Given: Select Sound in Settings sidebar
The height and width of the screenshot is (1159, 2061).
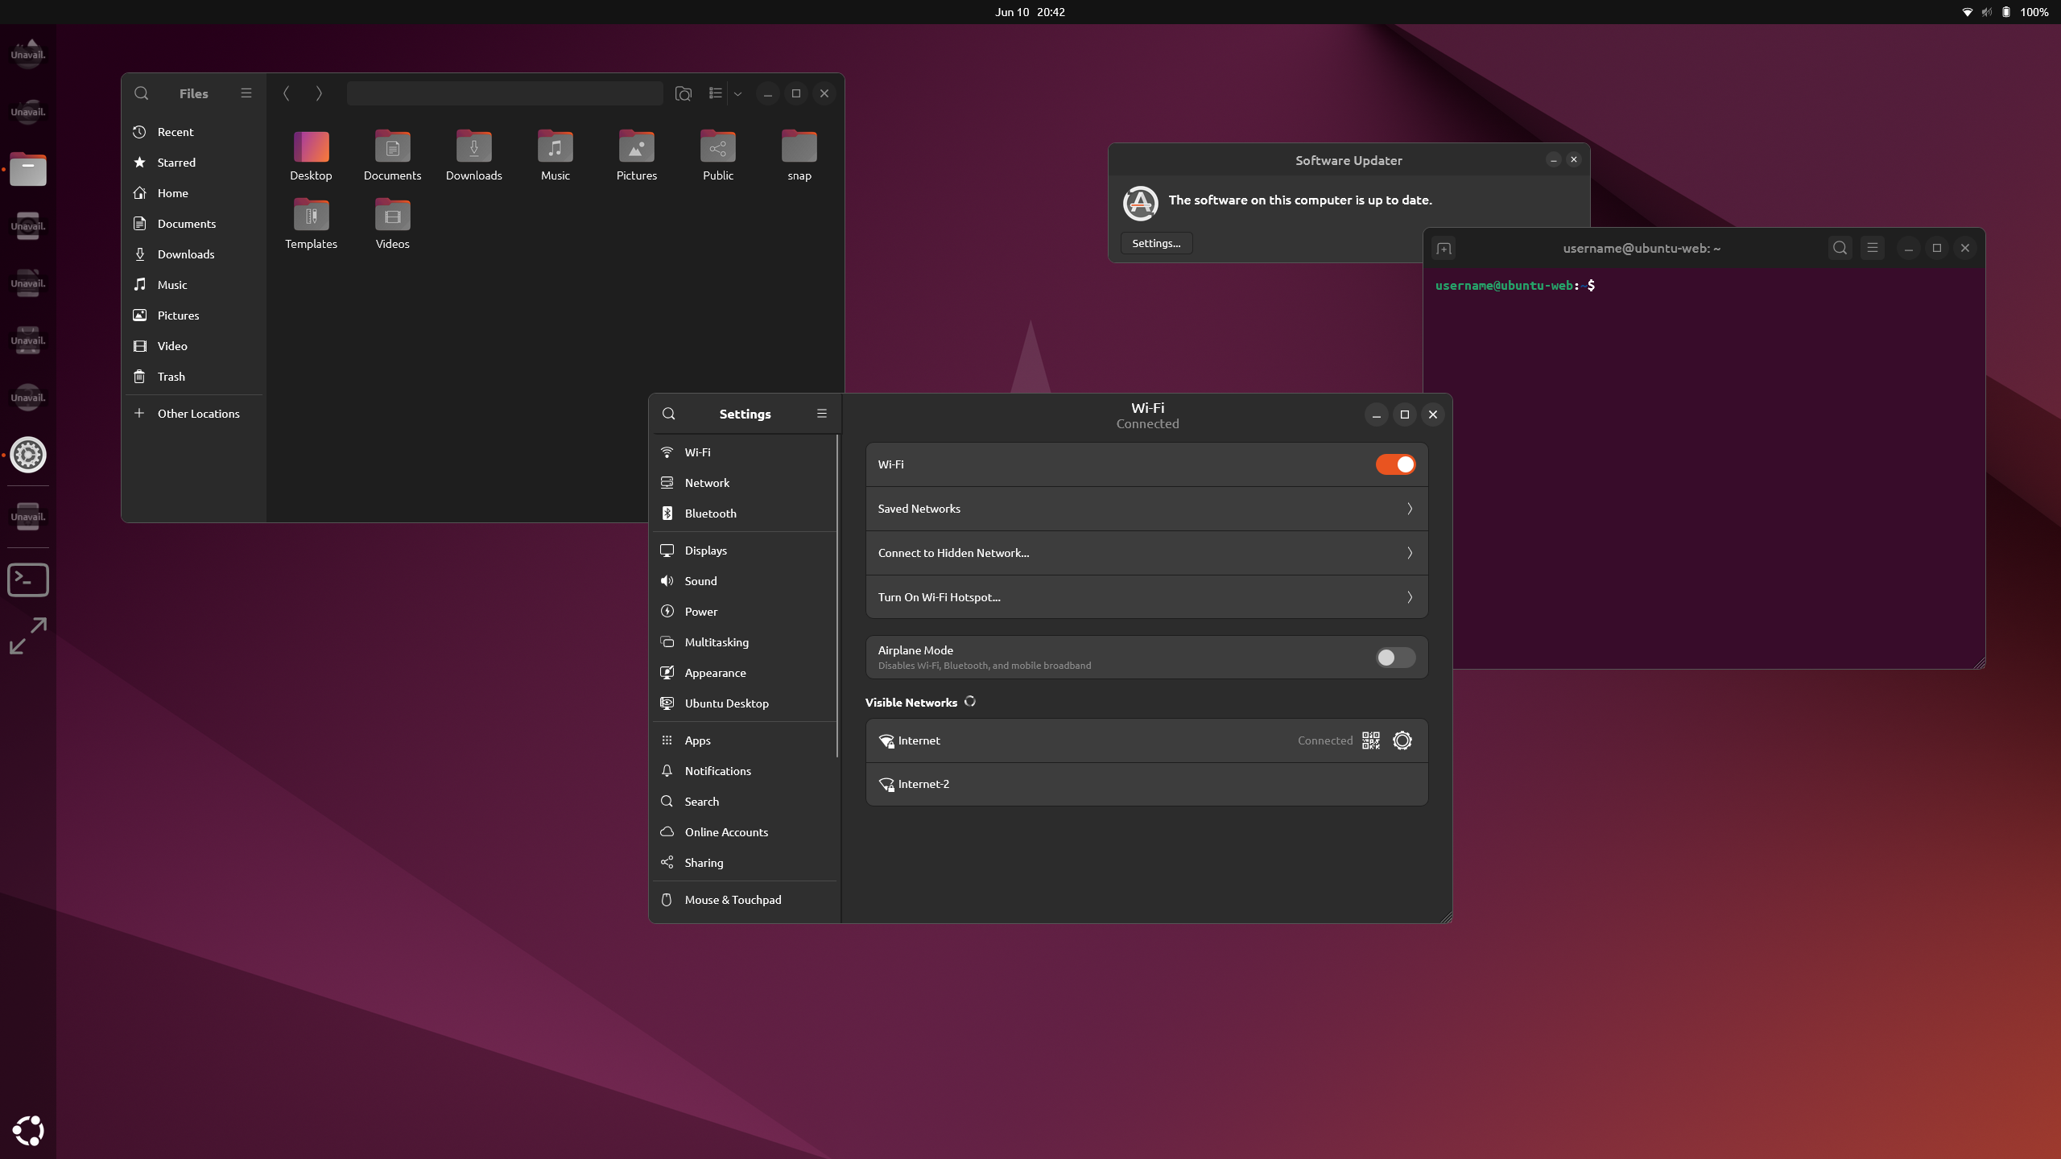Looking at the screenshot, I should click(x=743, y=581).
